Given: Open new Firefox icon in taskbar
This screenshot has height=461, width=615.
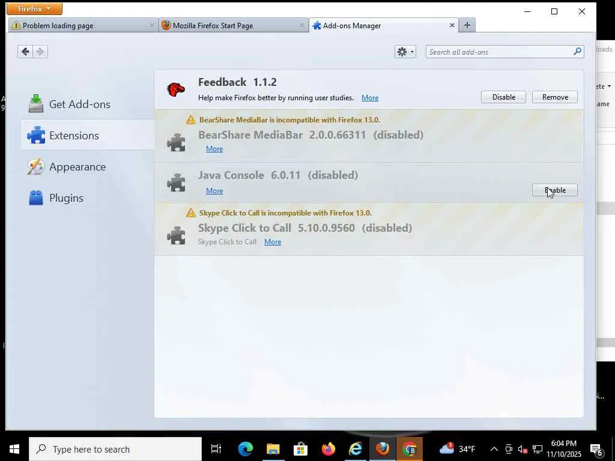Looking at the screenshot, I should (329, 449).
